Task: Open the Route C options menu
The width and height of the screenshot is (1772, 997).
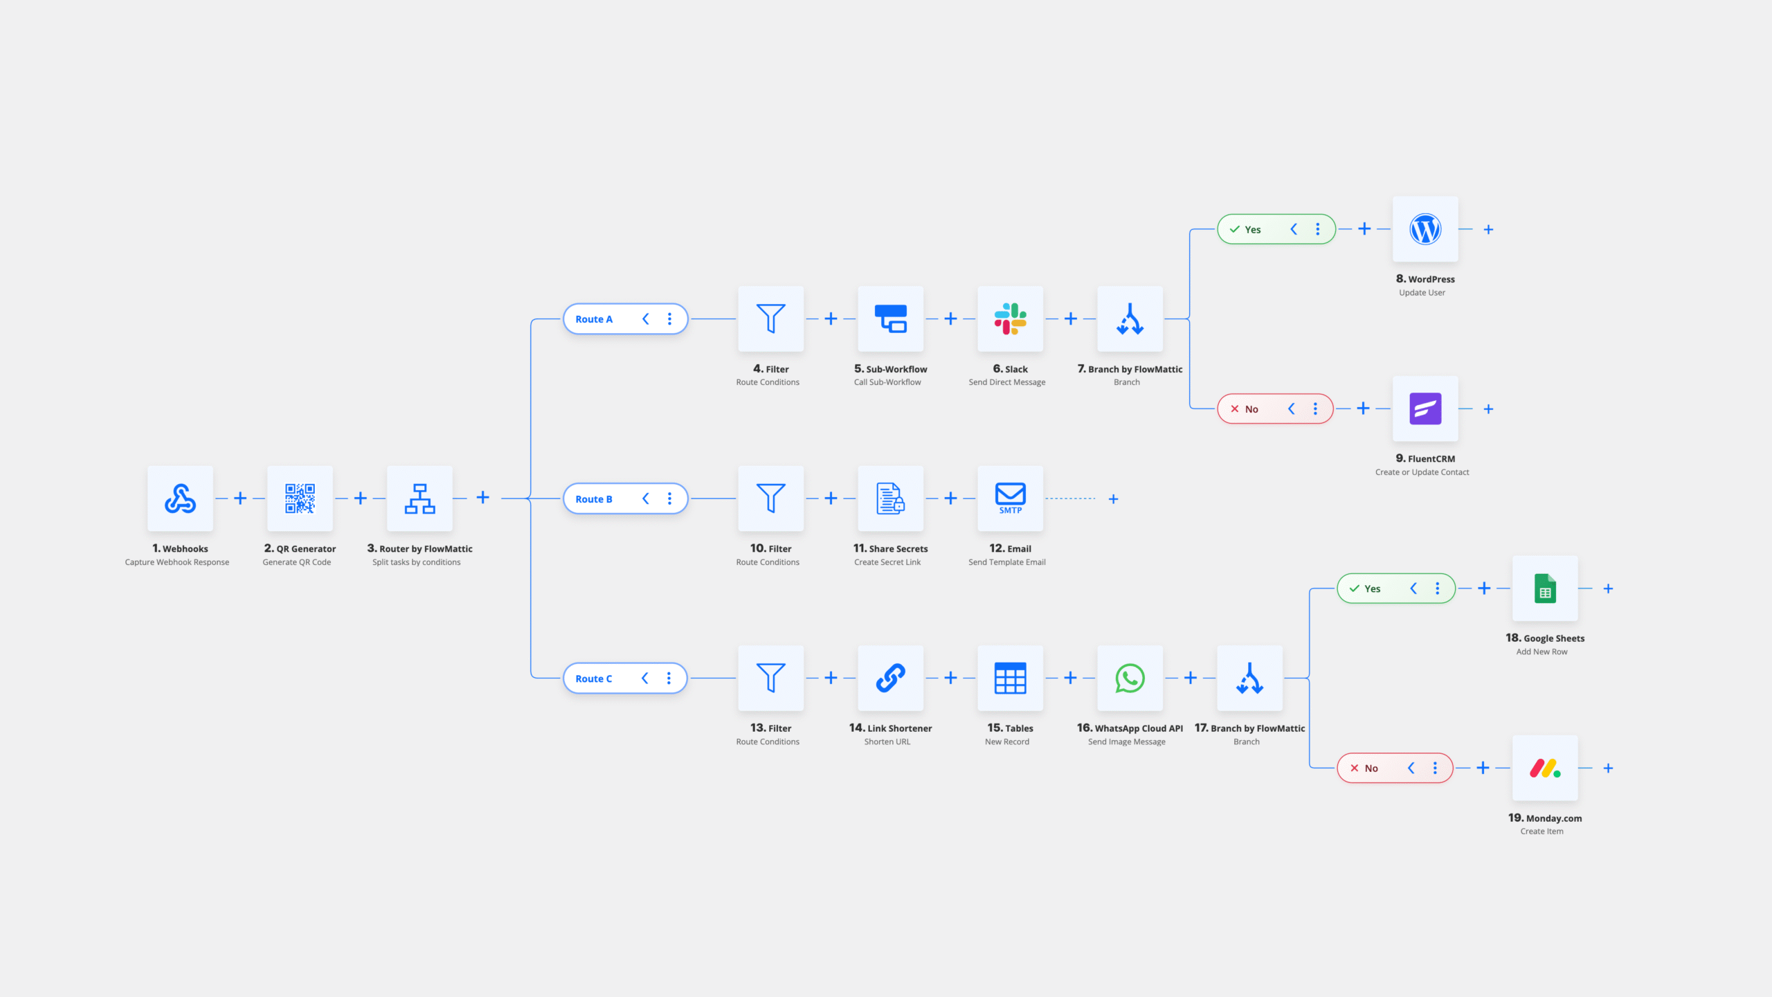Action: [669, 678]
